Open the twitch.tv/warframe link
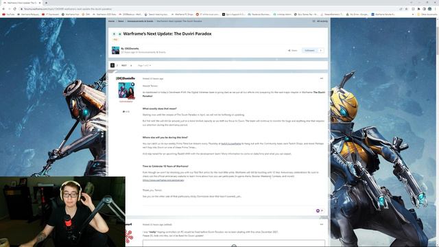 click(231, 143)
